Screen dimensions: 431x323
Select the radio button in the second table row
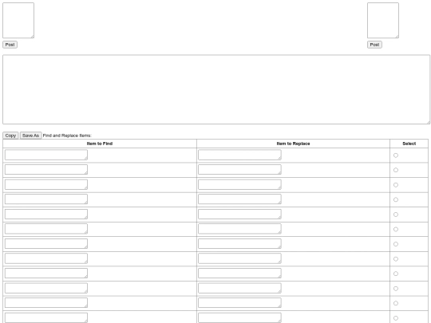[x=396, y=170]
